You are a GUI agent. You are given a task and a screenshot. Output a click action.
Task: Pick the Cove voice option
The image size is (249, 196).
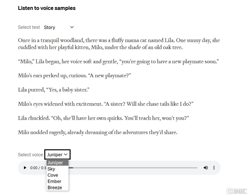tap(53, 175)
